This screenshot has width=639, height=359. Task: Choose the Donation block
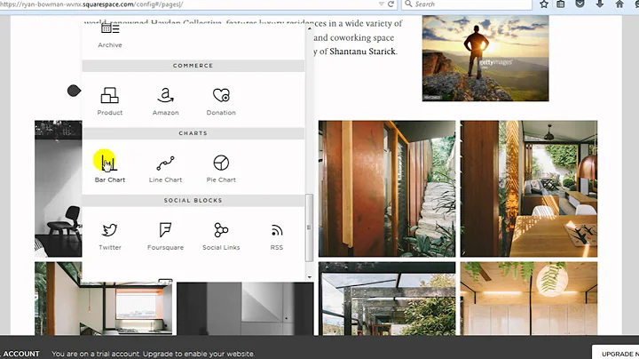click(x=221, y=101)
